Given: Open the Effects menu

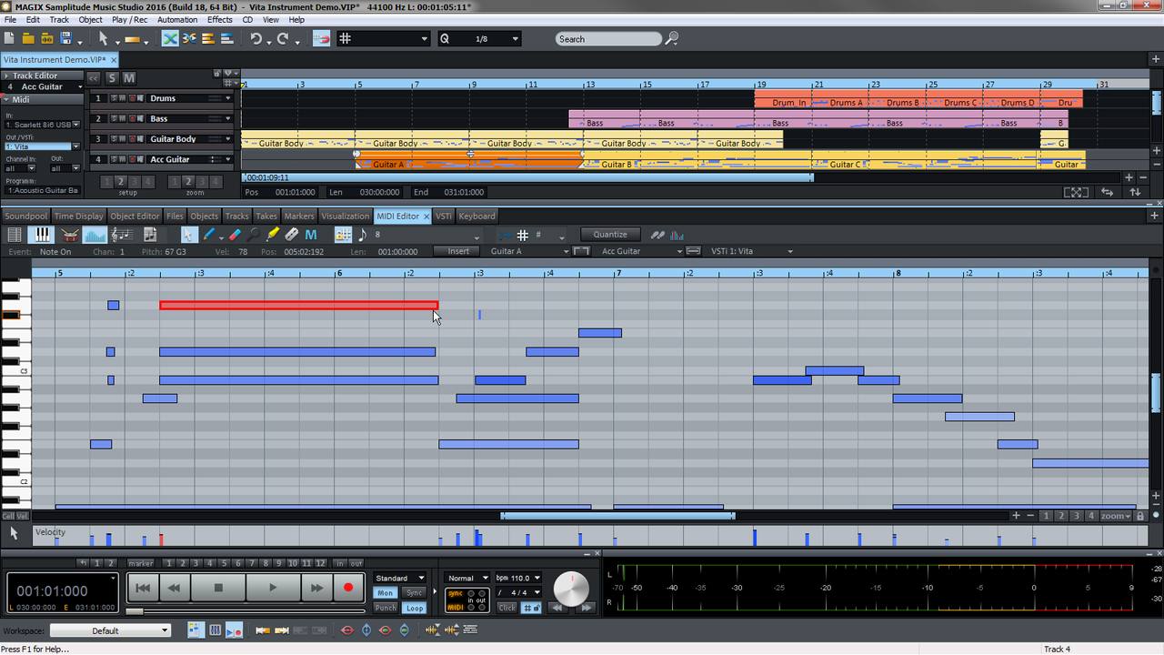Looking at the screenshot, I should [220, 19].
